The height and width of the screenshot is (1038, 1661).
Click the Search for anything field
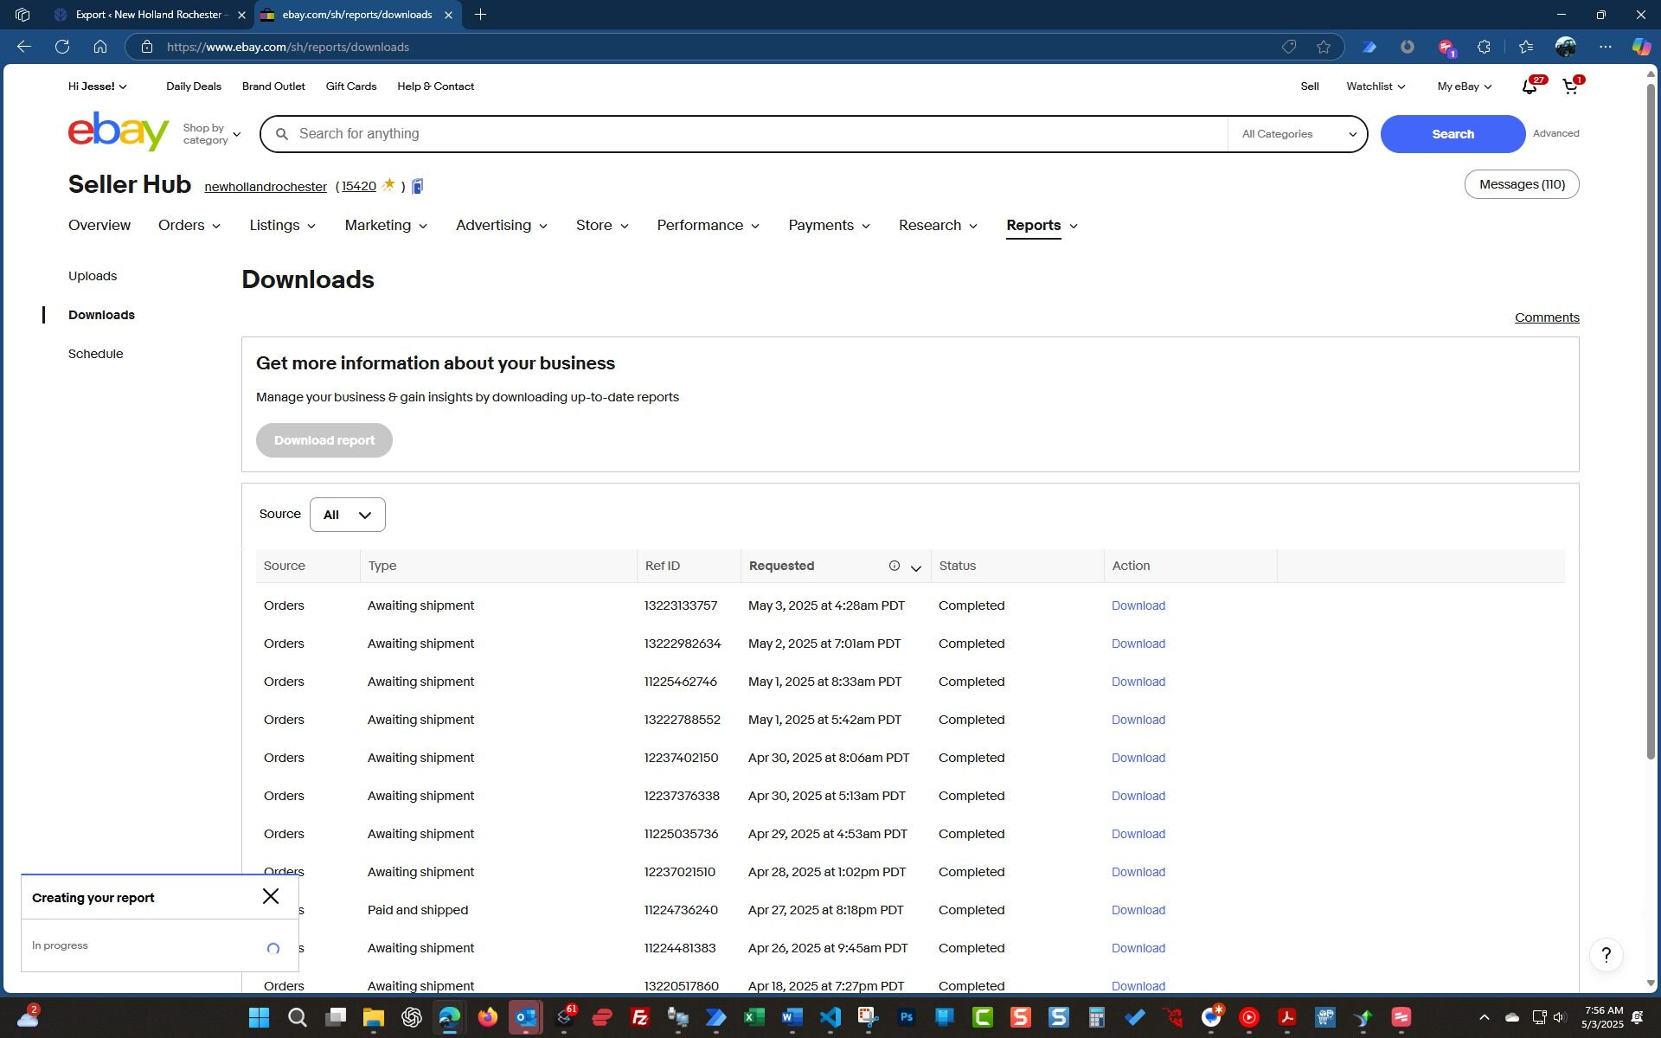753,134
